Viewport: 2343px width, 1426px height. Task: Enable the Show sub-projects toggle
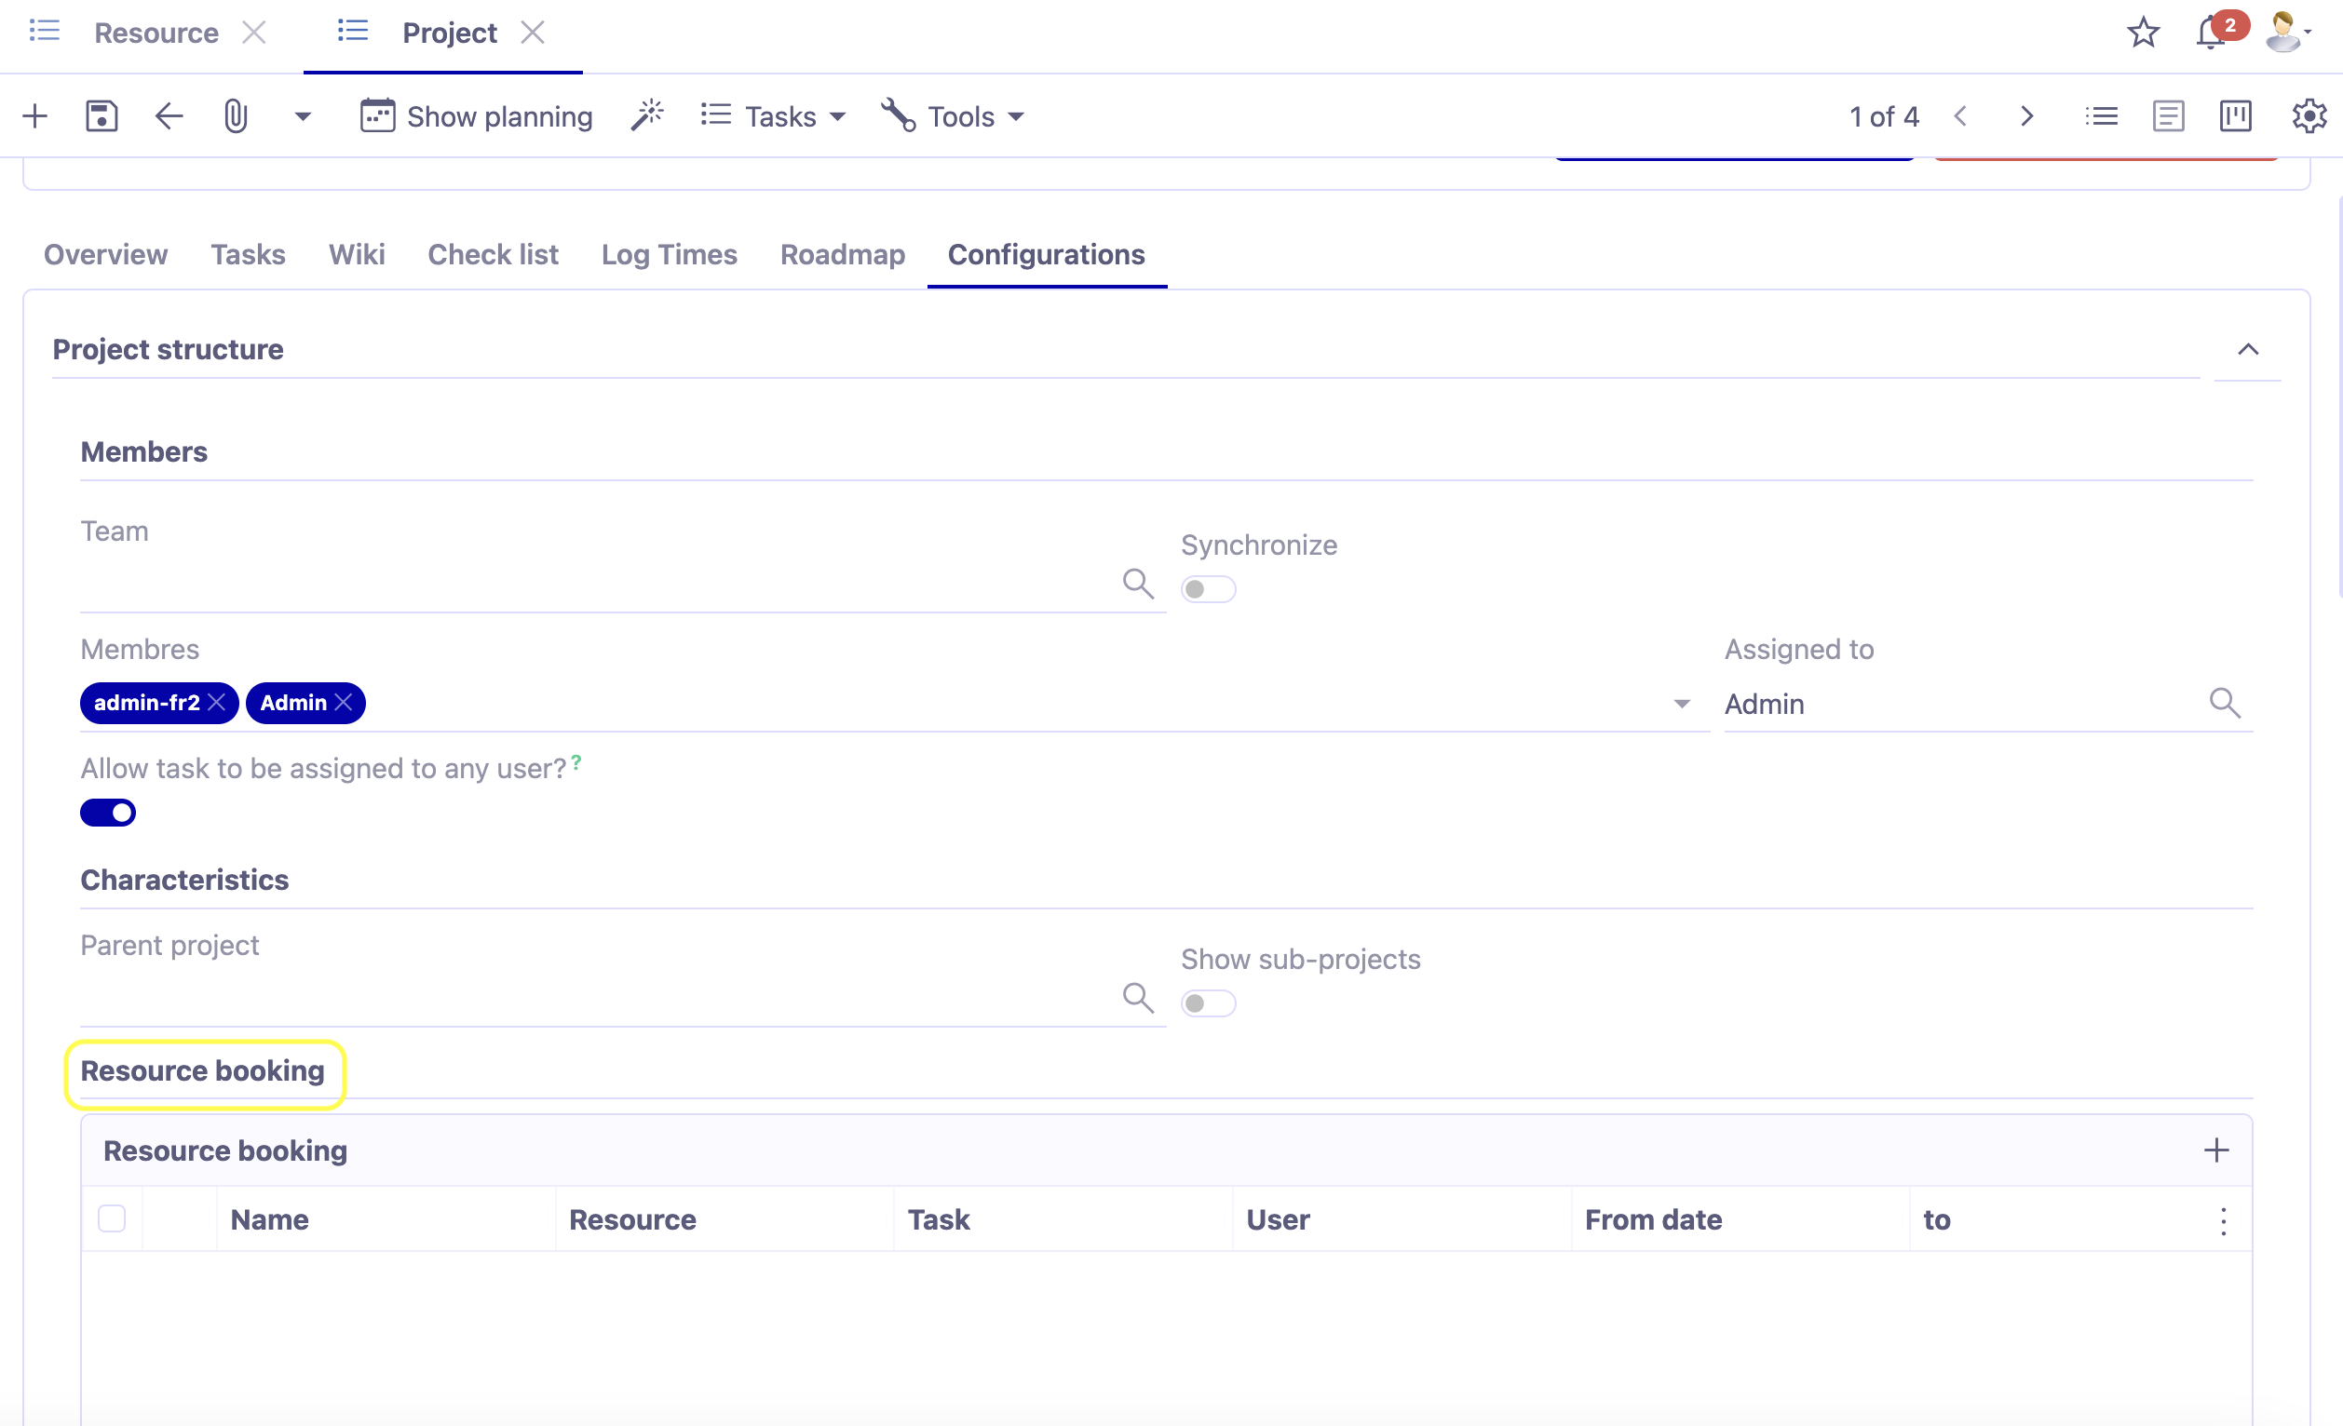click(1209, 1002)
